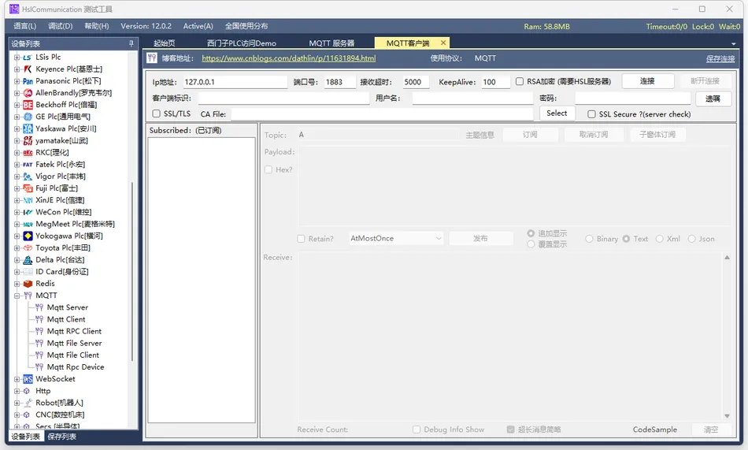
Task: Open the Active(A) menu
Action: [x=198, y=26]
